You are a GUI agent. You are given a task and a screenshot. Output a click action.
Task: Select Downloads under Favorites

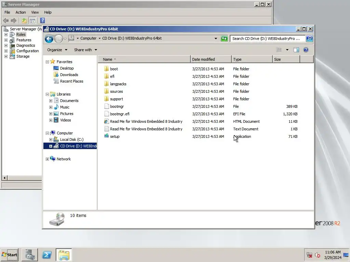coord(69,75)
